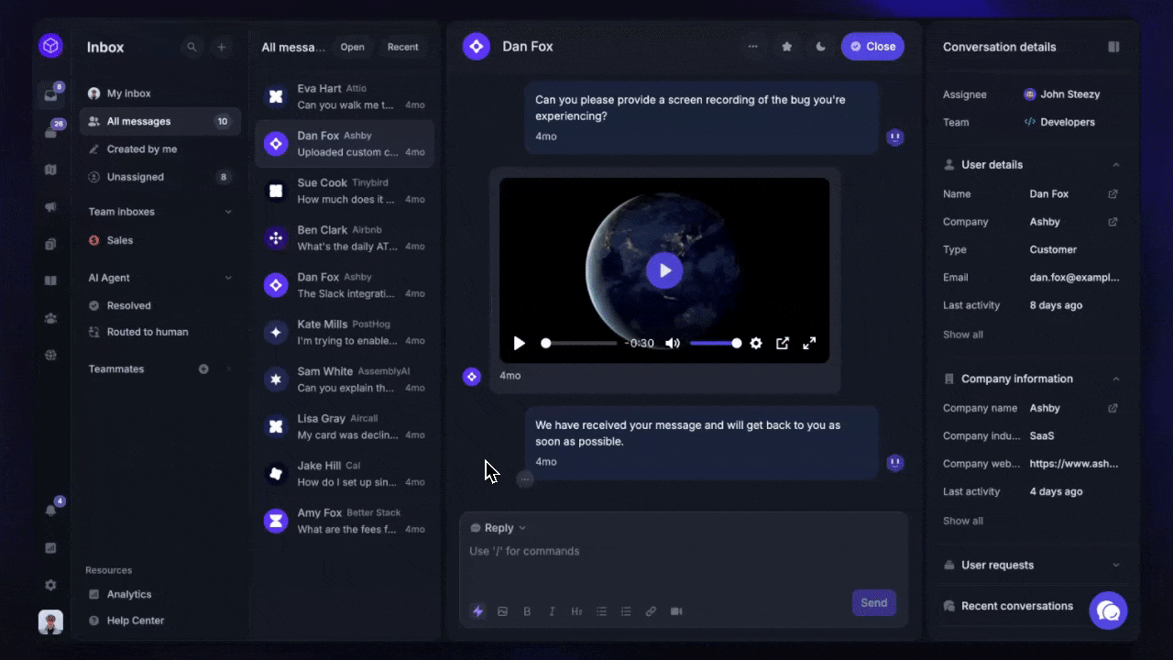Screen dimensions: 1173x660
Task: Star the Dan Fox conversation
Action: pos(786,47)
